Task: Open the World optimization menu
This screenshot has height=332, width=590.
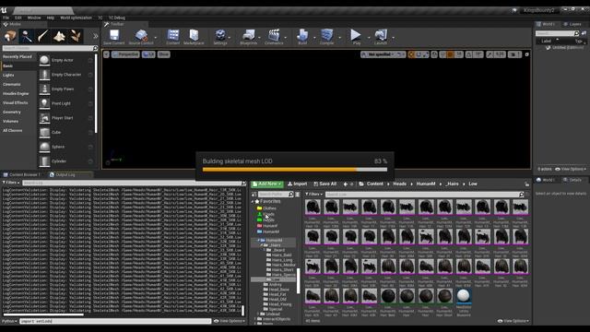Action: coord(76,18)
